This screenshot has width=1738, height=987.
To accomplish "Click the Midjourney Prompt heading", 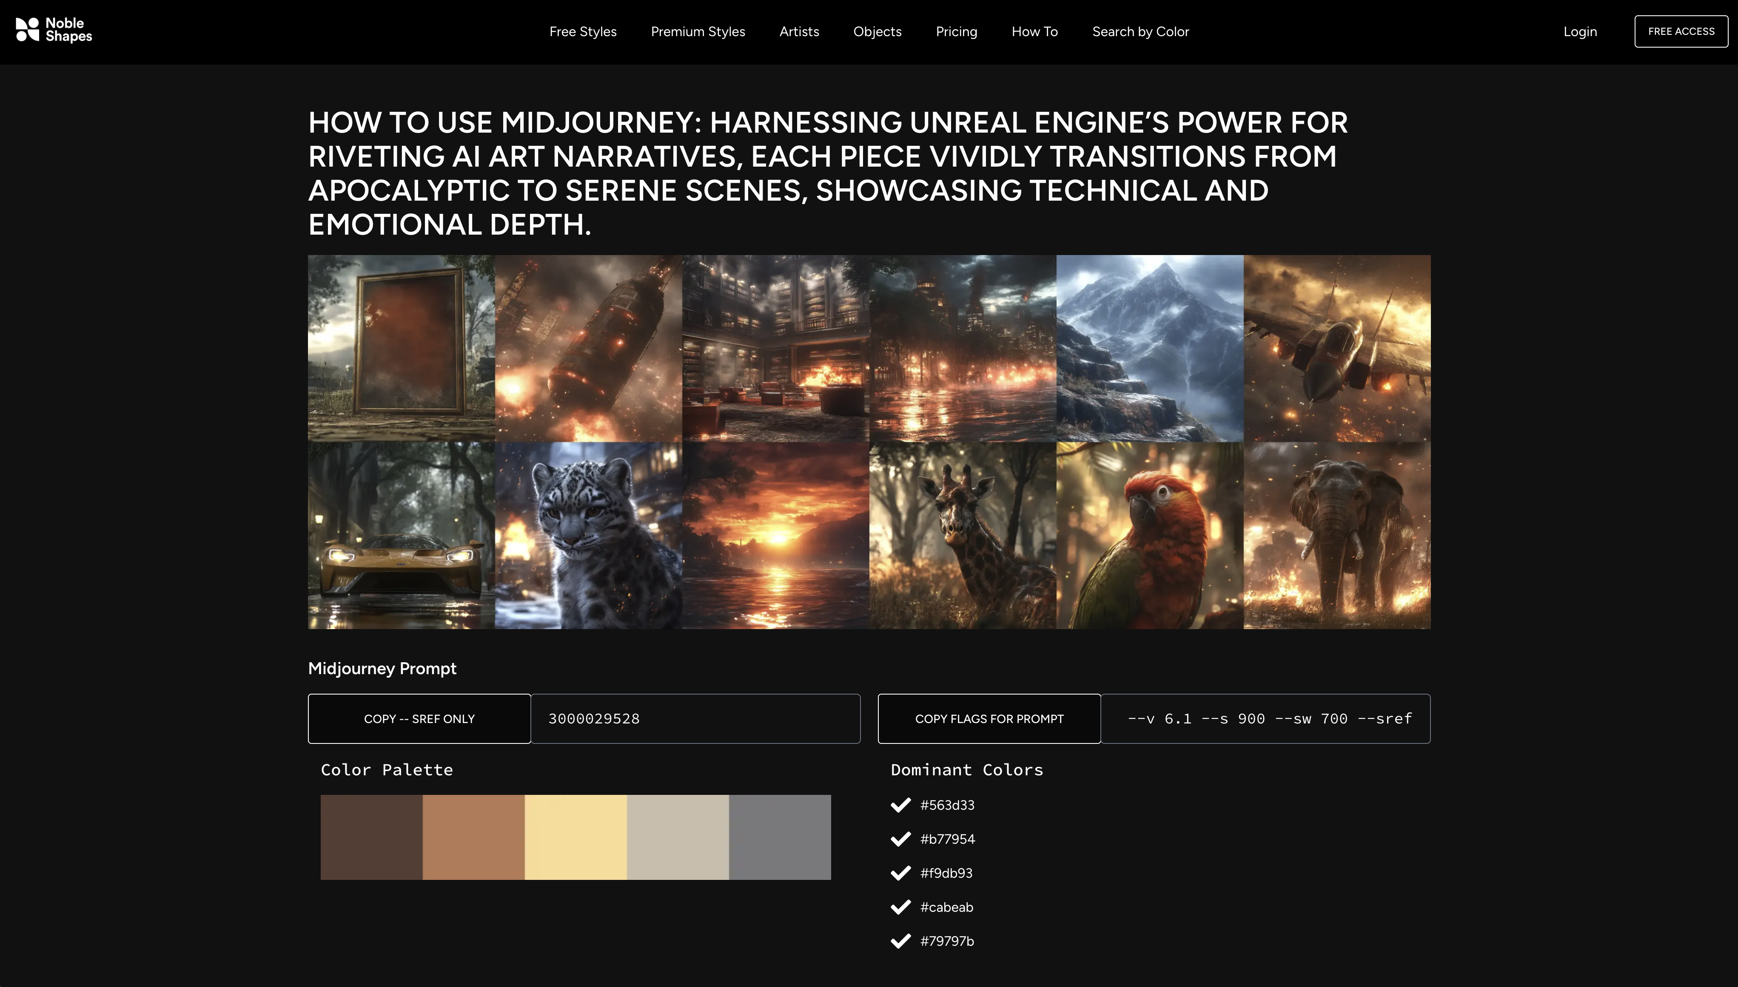I will [x=382, y=668].
